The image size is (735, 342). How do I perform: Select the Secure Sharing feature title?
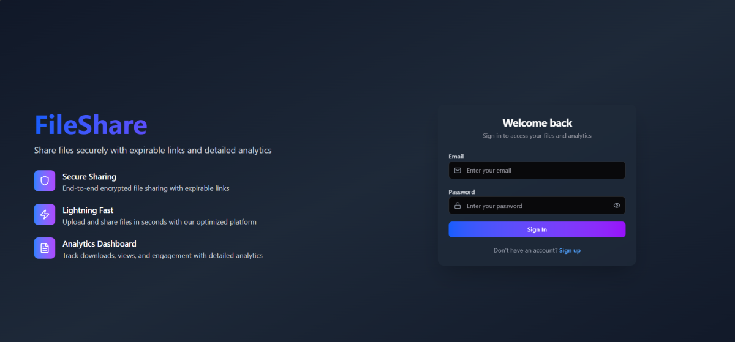point(89,177)
